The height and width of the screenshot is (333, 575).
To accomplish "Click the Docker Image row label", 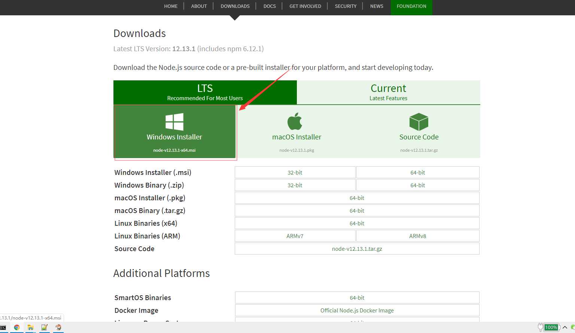I will tap(136, 310).
